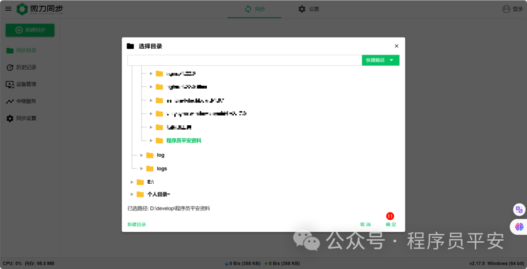Screen dimensions: 527x269
Task: Click the 中继服务 trend line icon
Action: point(10,101)
